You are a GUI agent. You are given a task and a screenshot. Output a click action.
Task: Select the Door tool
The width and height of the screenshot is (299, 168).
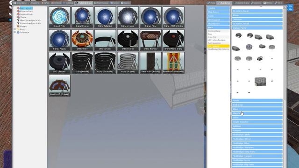(218, 34)
